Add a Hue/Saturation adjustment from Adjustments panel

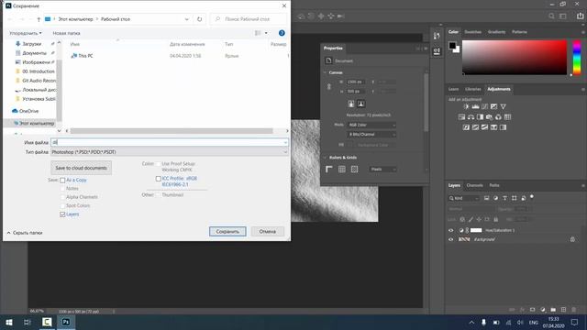pyautogui.click(x=461, y=117)
